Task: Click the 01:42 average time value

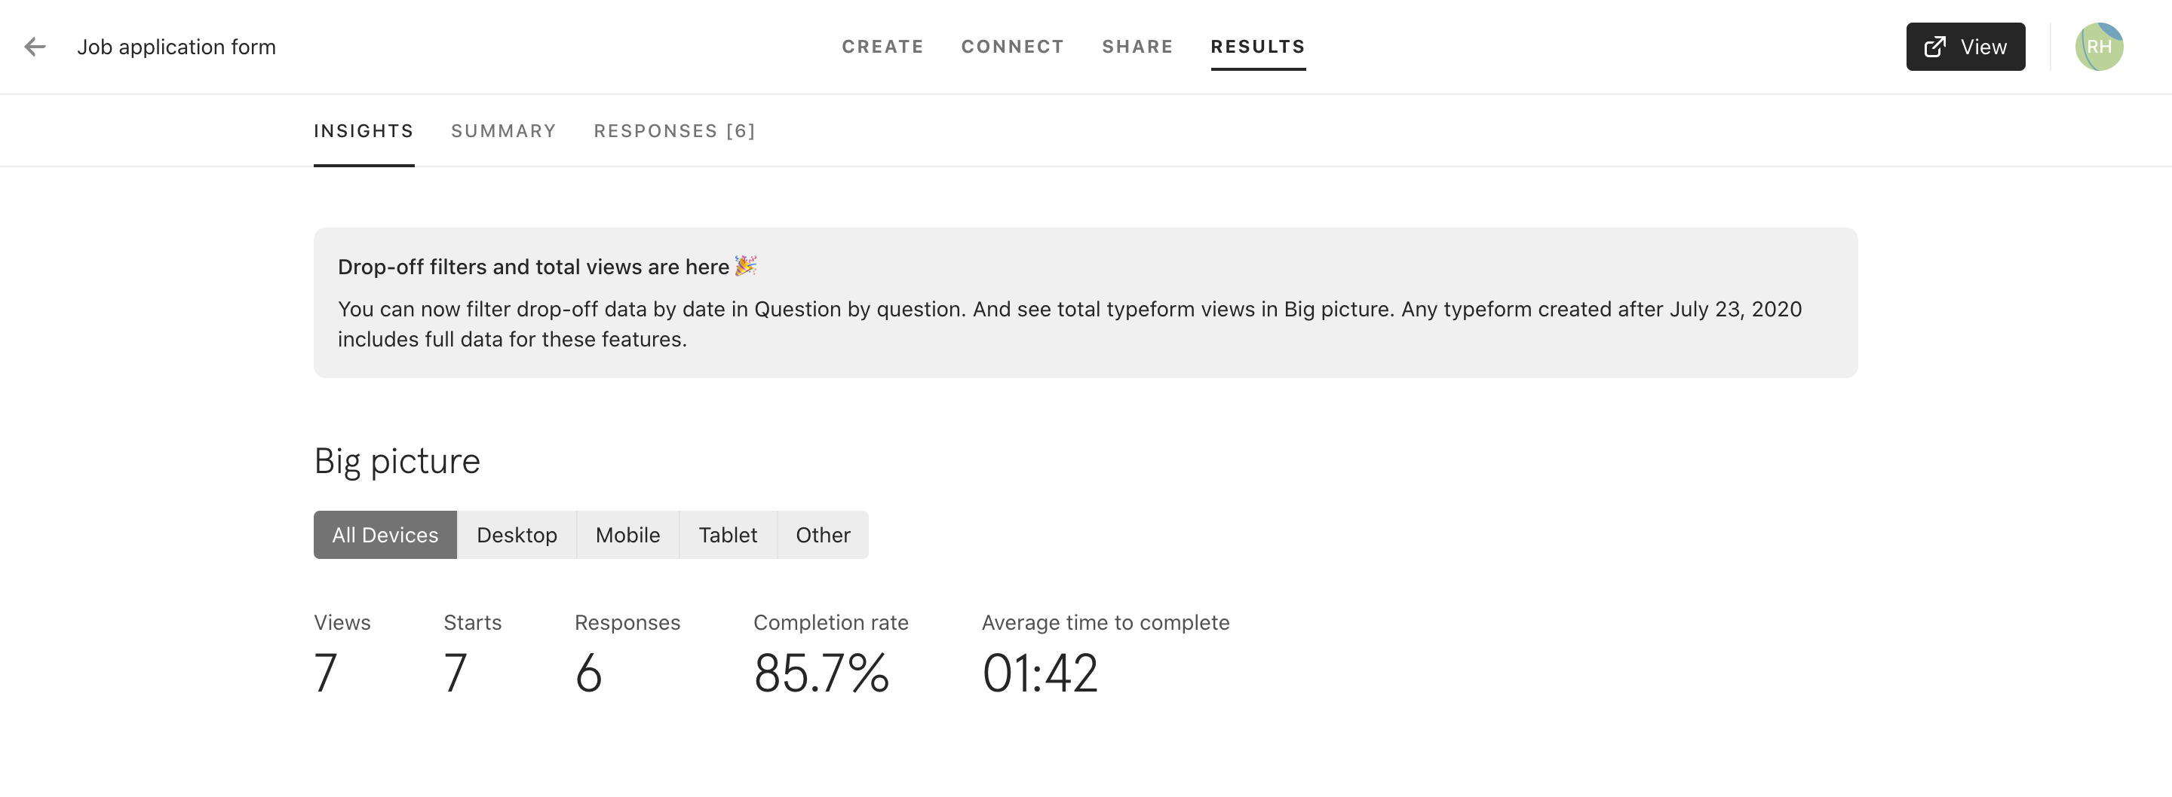Action: [x=1038, y=672]
